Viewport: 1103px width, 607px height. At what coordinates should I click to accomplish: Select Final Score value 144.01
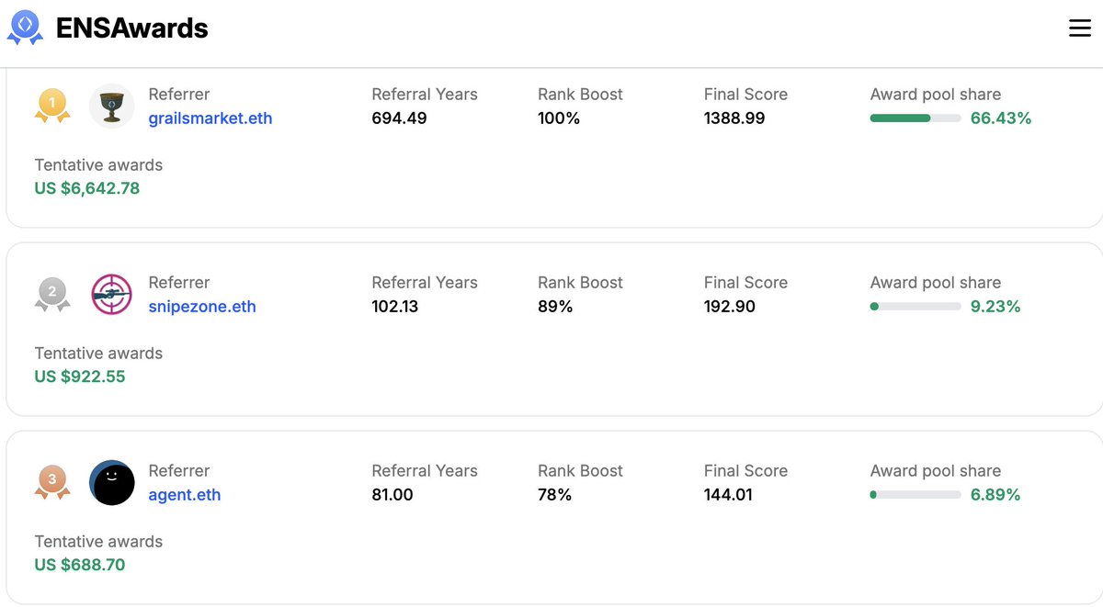tap(730, 495)
